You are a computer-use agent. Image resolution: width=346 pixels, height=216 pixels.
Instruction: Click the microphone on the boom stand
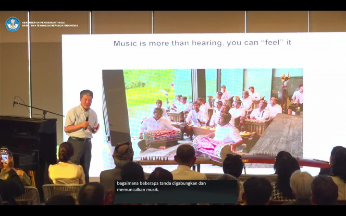15,102
